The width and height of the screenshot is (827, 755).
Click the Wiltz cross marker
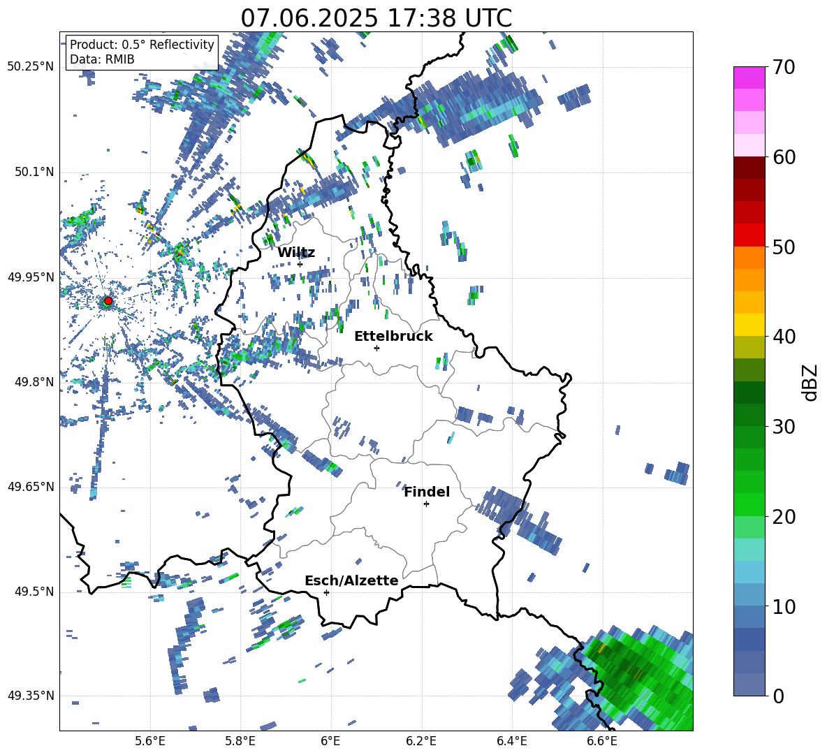pos(300,264)
